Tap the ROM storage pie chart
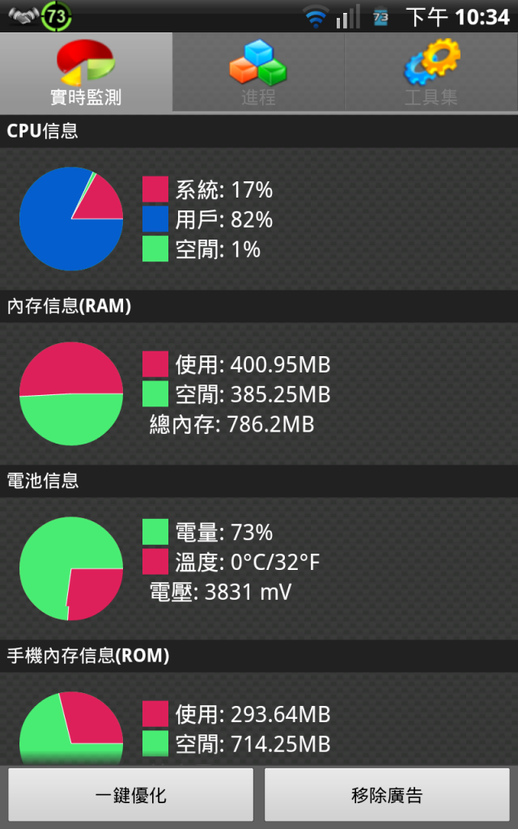 [x=71, y=729]
